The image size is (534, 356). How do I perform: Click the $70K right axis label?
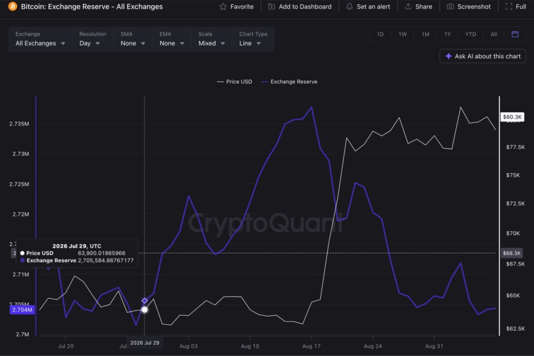pos(513,234)
